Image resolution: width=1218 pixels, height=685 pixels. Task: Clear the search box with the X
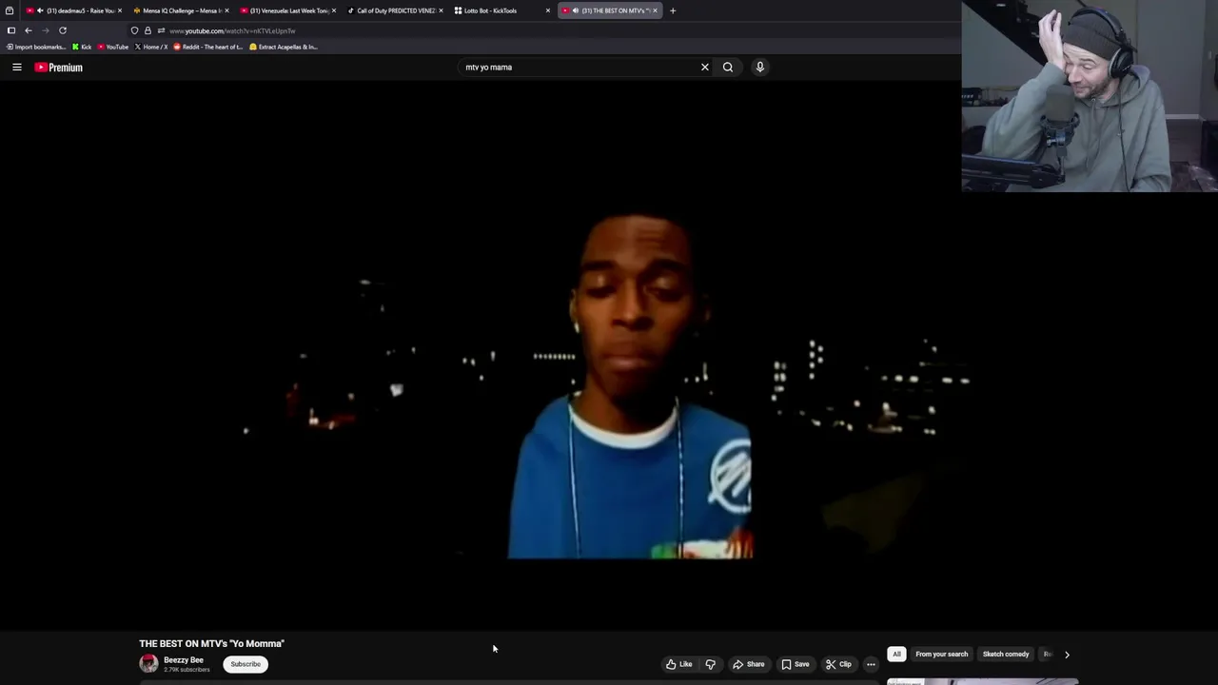point(705,68)
